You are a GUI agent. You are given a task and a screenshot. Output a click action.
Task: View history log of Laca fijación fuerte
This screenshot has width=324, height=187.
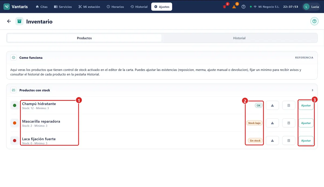coord(289,141)
